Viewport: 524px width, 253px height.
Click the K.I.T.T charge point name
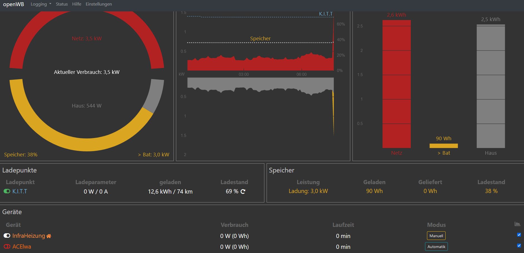pyautogui.click(x=20, y=191)
